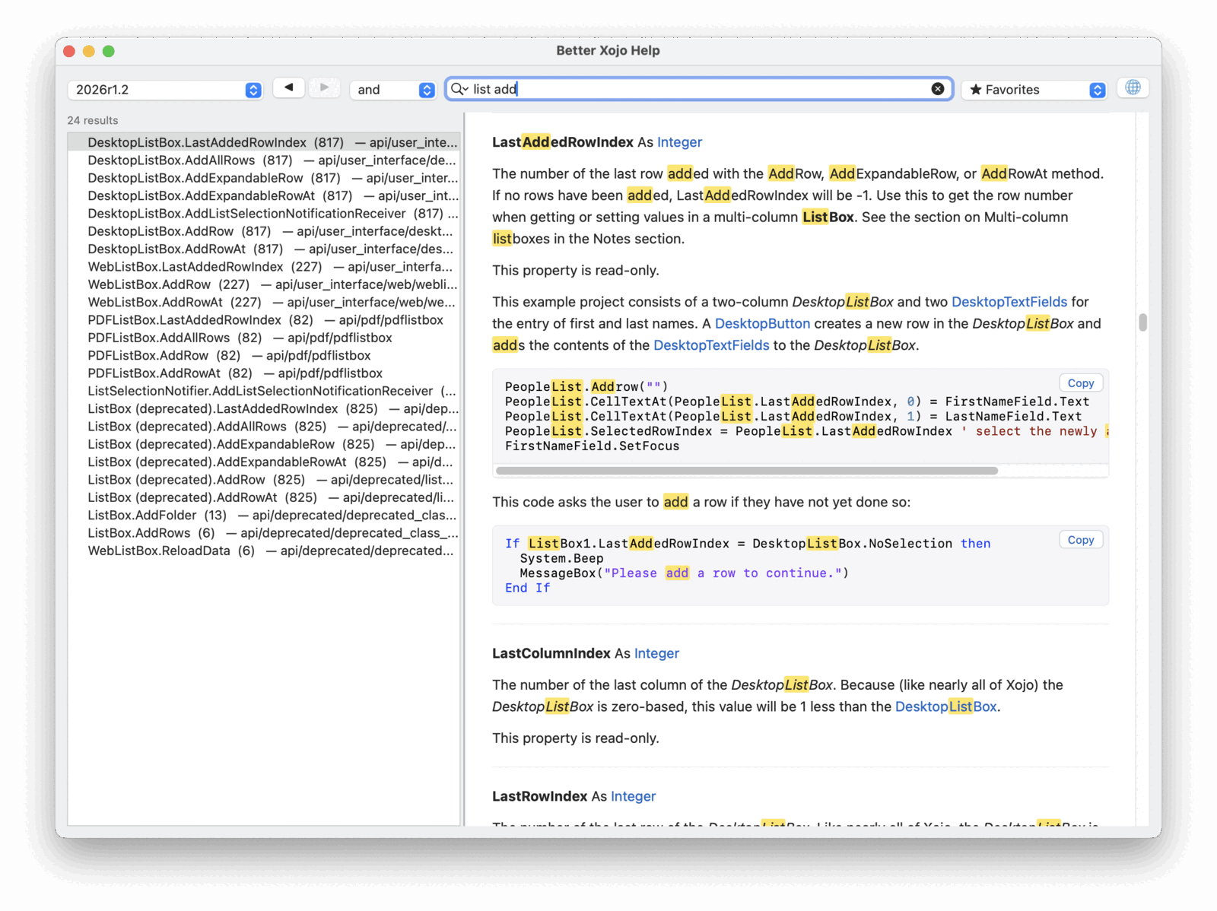Viewport: 1217px width, 911px height.
Task: Open the DesktopListBox link in LastColumnIndex description
Action: tap(946, 706)
